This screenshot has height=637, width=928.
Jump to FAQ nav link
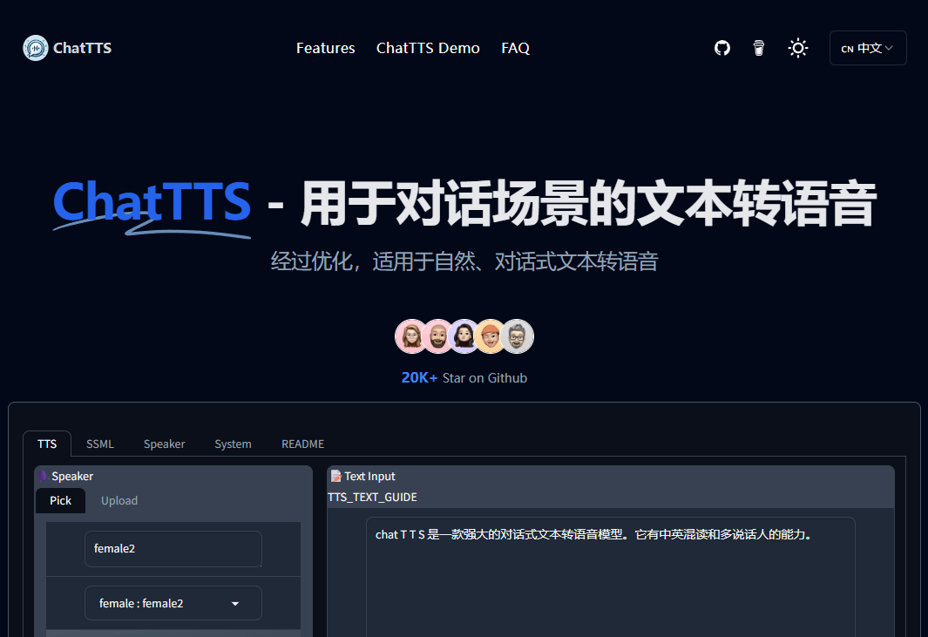point(516,48)
